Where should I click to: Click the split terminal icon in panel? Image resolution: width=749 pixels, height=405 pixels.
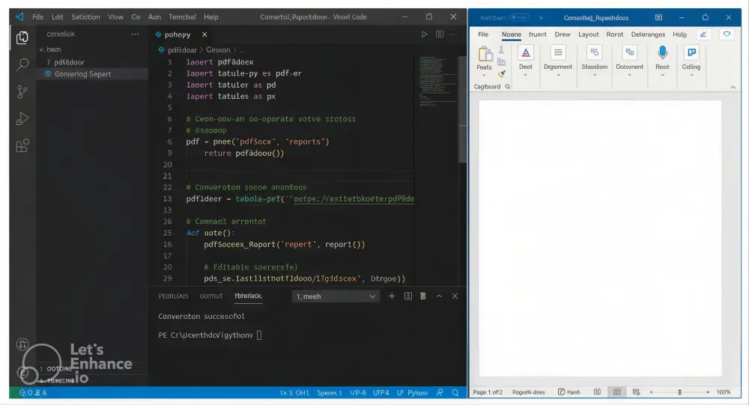[x=408, y=296]
